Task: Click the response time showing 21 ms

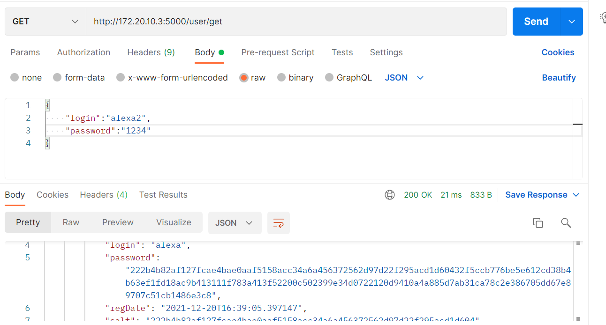Action: click(x=451, y=194)
